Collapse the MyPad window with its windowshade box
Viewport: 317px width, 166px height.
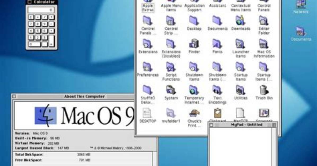point(274,125)
